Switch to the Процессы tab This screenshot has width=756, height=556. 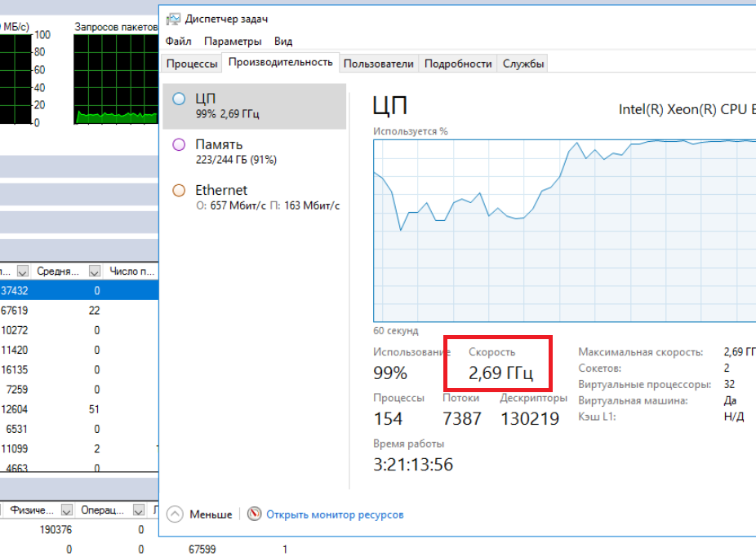coord(192,64)
